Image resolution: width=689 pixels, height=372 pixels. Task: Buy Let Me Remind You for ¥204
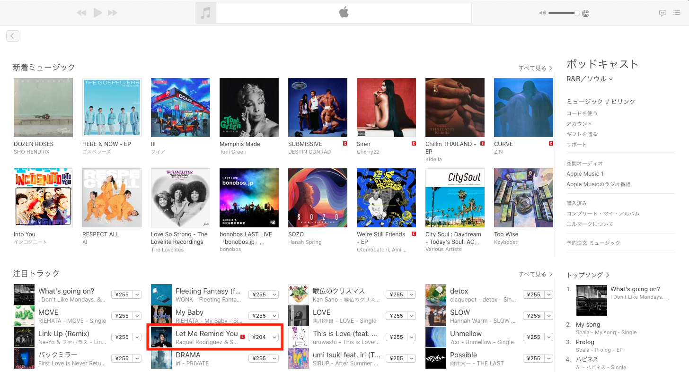[x=259, y=337]
